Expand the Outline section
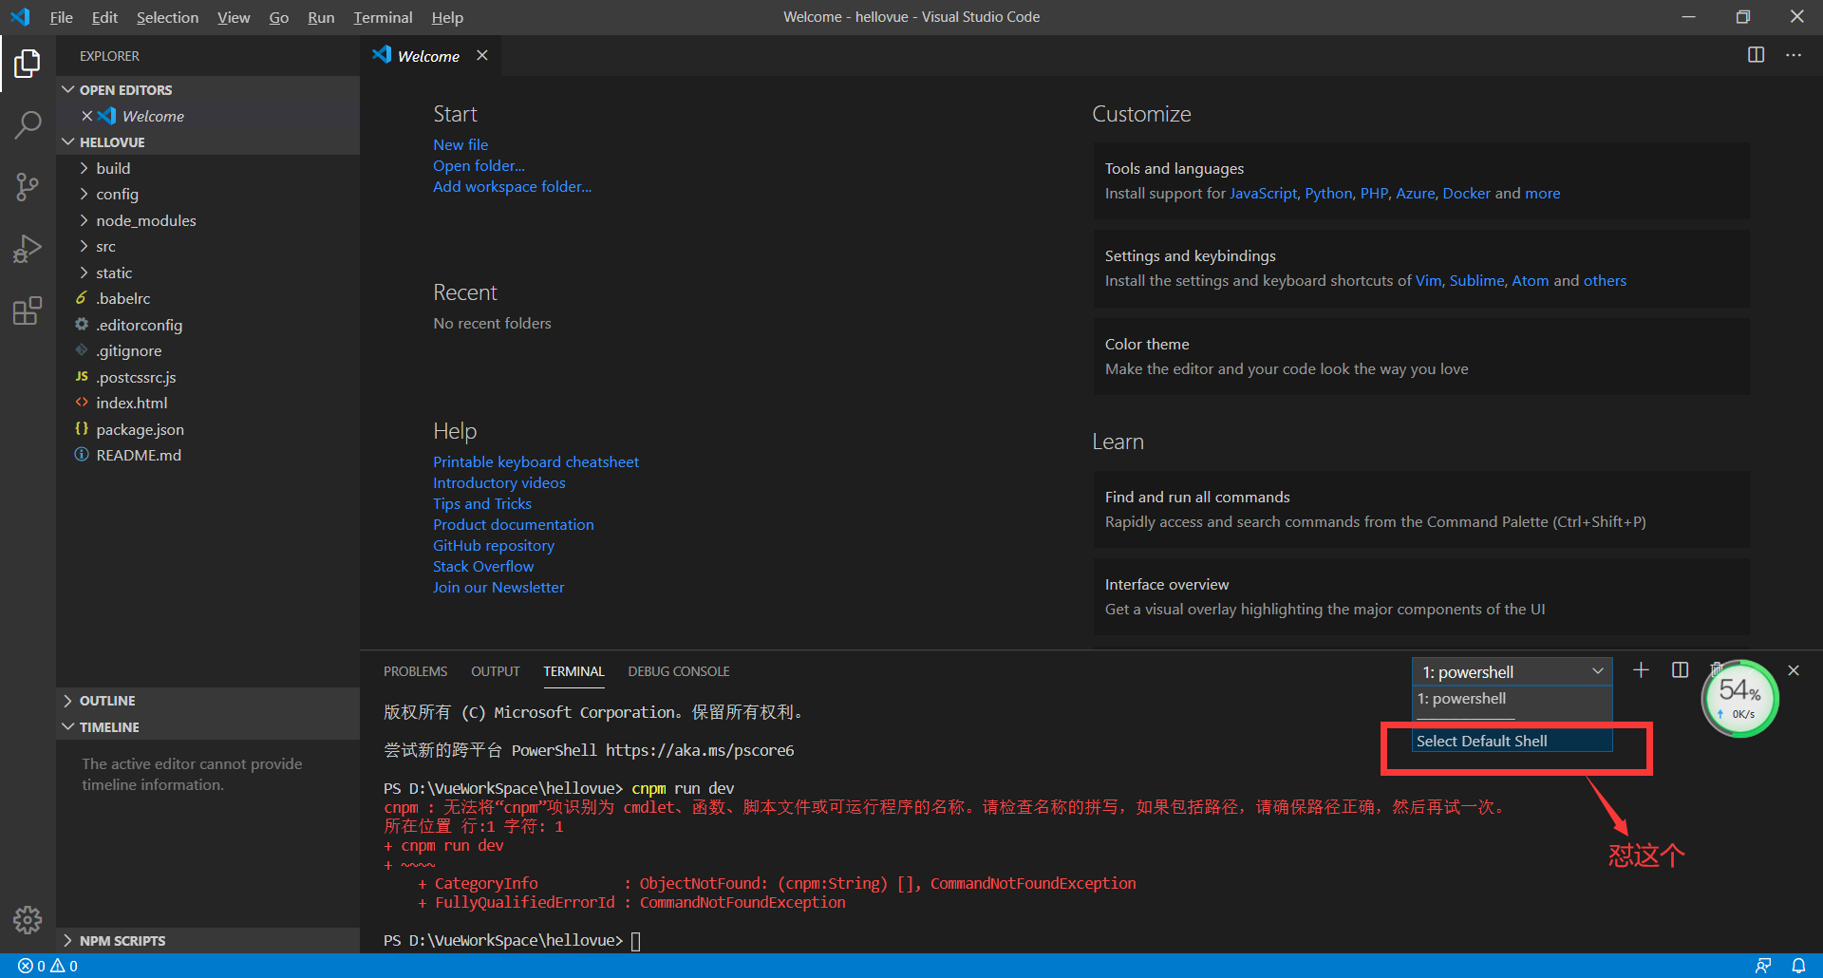 (x=208, y=701)
